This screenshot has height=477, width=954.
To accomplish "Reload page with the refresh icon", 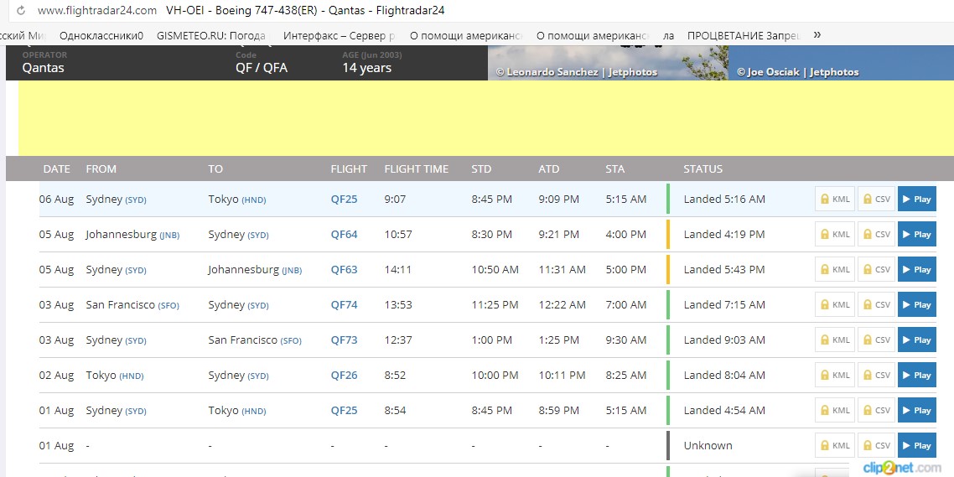I will click(21, 10).
